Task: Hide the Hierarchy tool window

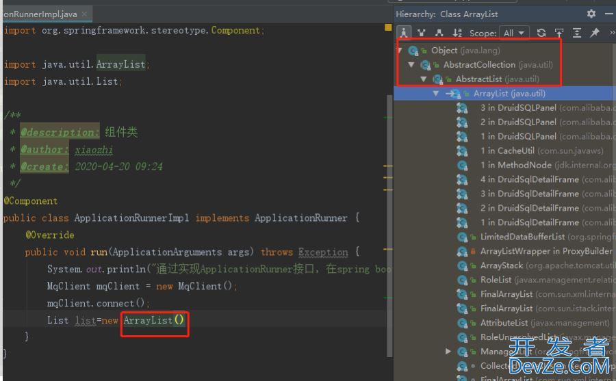Action: [x=609, y=14]
